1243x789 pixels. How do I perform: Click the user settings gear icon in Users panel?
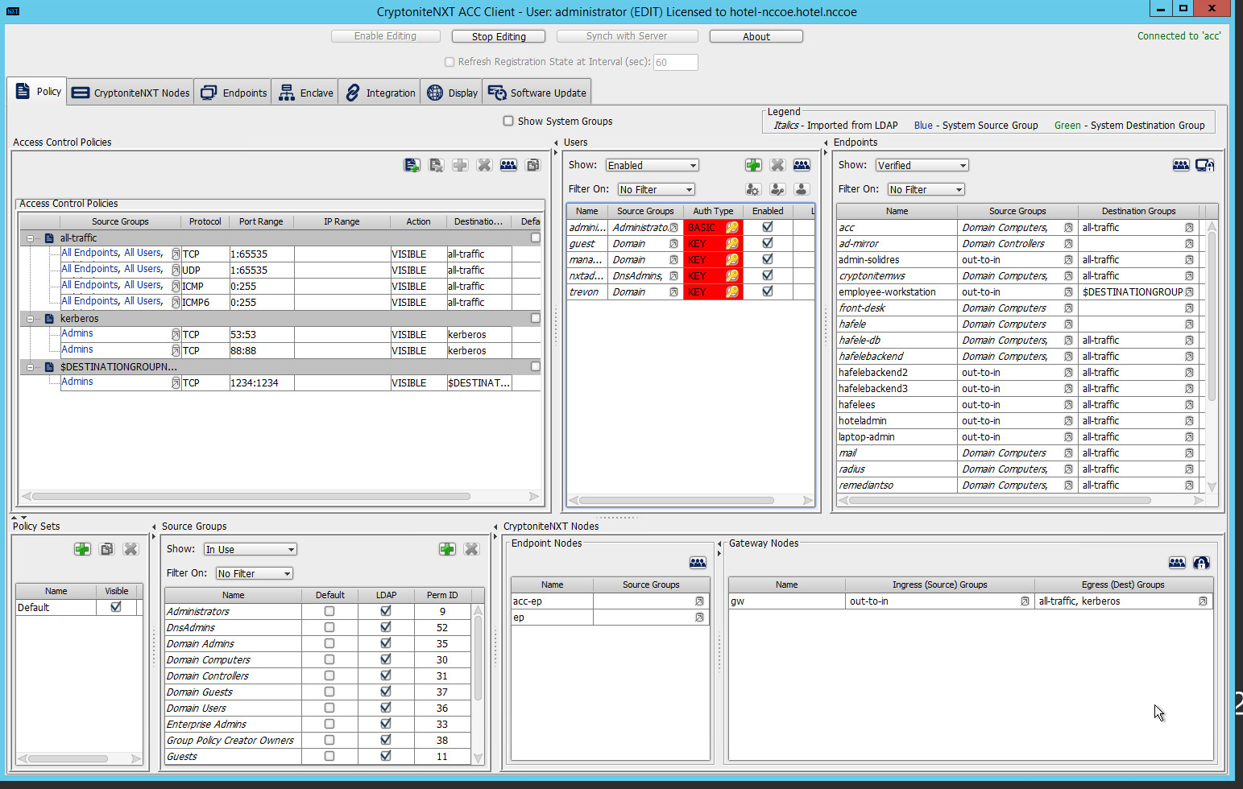753,189
